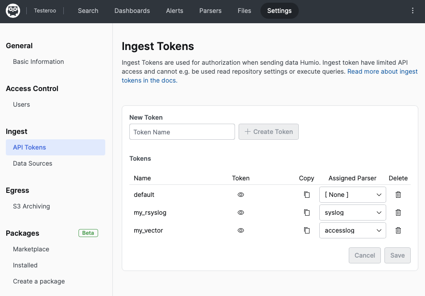Show the my_rsyslog token value
Image resolution: width=425 pixels, height=296 pixels.
click(241, 213)
